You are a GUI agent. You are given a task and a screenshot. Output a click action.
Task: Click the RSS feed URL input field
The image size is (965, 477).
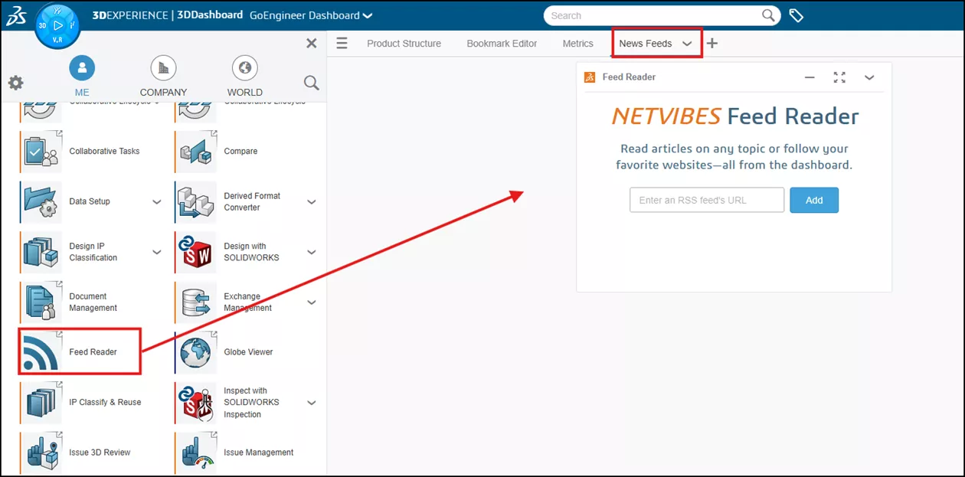(706, 199)
